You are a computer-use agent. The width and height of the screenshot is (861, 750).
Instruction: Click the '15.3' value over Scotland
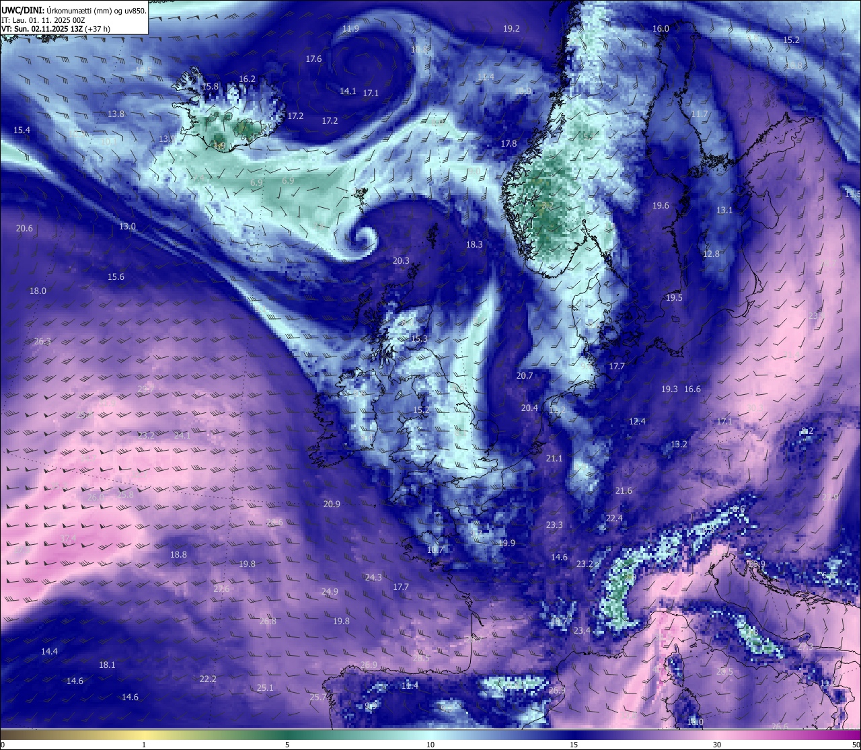click(419, 338)
